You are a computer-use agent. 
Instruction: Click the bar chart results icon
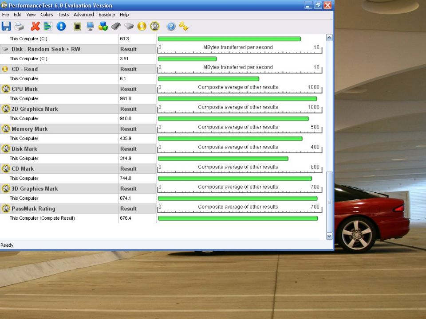click(x=48, y=26)
